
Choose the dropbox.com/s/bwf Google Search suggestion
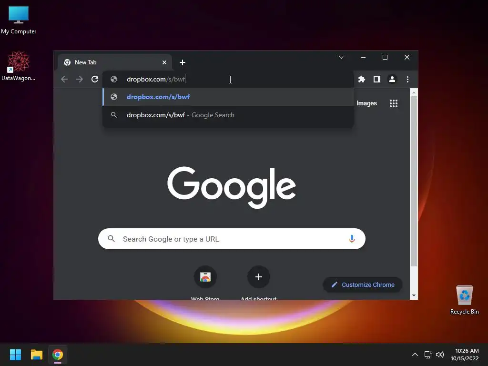(228, 115)
